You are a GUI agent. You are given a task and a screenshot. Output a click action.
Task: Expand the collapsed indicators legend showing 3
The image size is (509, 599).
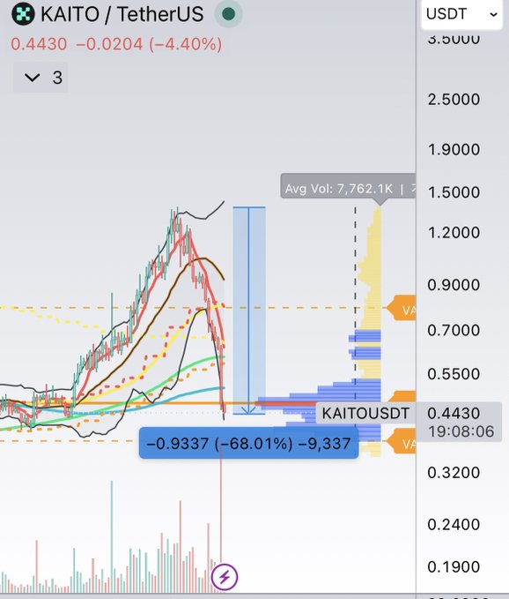(41, 78)
